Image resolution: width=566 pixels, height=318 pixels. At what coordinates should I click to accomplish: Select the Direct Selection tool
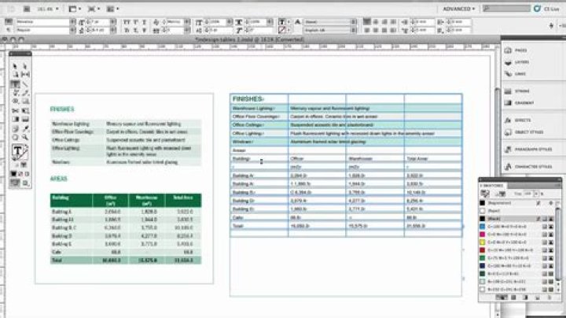click(24, 66)
